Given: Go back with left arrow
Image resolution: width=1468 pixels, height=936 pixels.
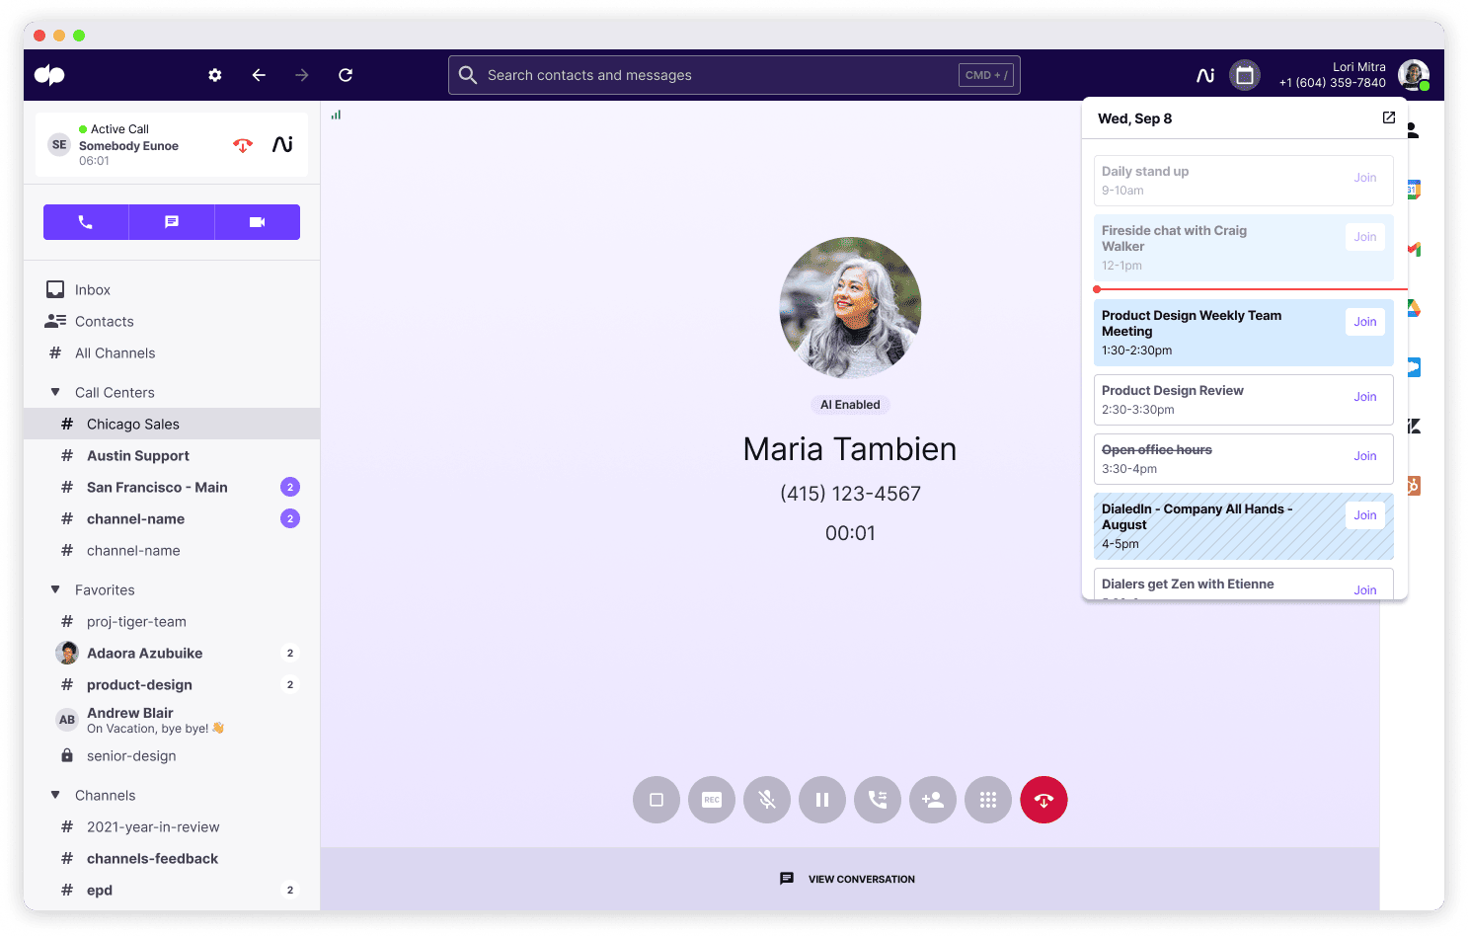Looking at the screenshot, I should [259, 75].
